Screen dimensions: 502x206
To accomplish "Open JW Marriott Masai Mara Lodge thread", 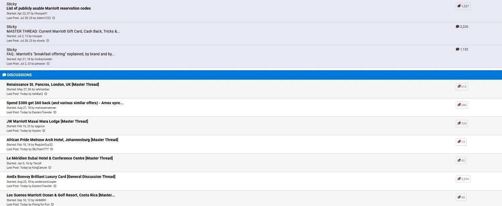I will [x=47, y=121].
